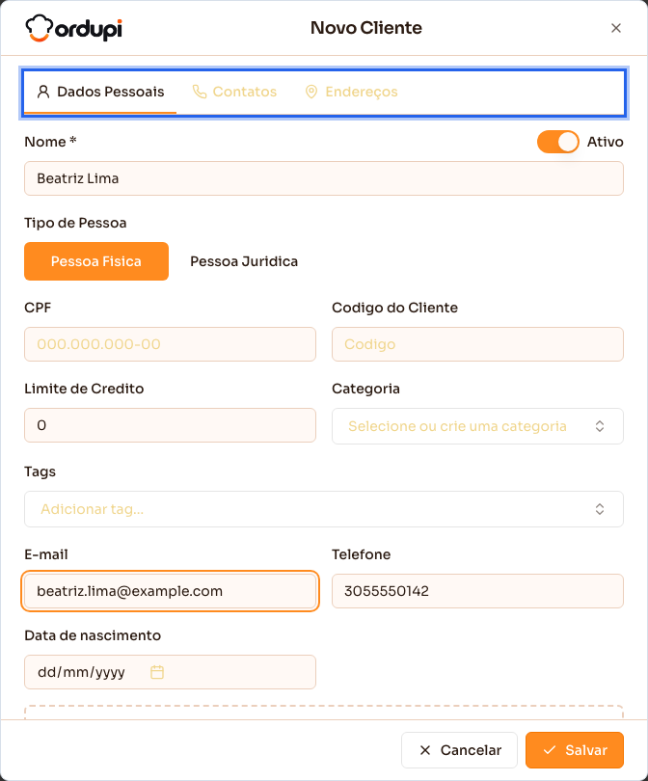Click the E-mail input field
Screen dimensions: 648x781
(x=170, y=591)
